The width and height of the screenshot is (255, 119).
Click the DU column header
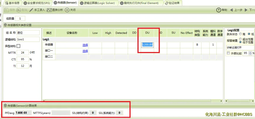click(147, 33)
